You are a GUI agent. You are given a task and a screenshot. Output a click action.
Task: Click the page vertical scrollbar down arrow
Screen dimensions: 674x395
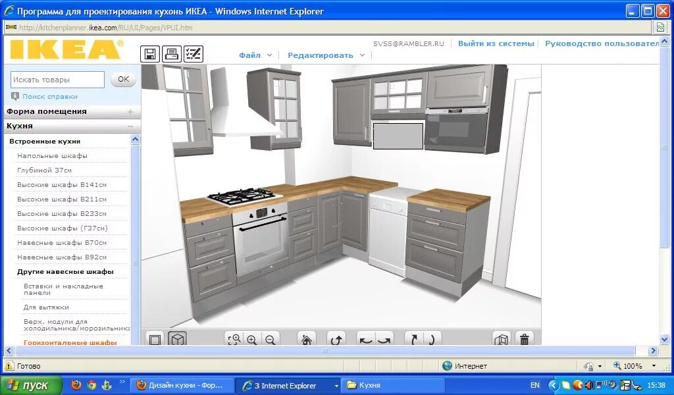pyautogui.click(x=664, y=340)
